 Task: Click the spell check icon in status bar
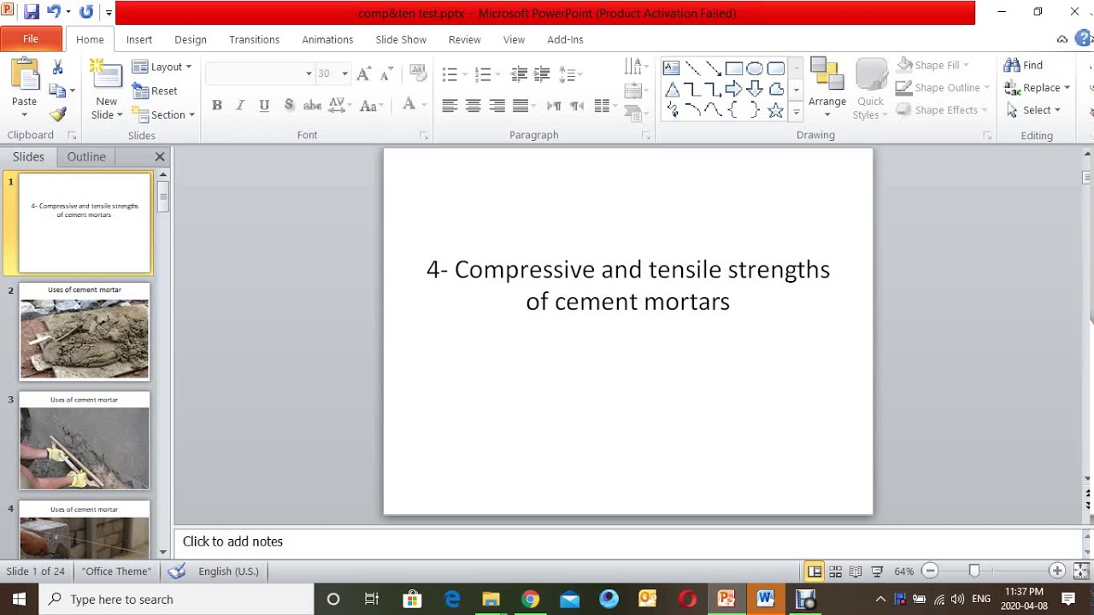click(x=177, y=571)
